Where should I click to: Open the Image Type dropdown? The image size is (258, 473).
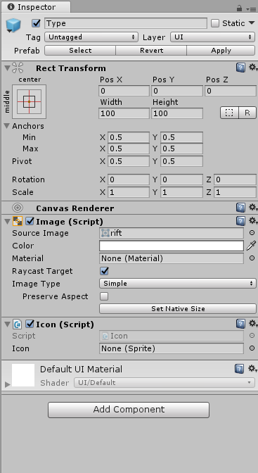click(x=178, y=283)
